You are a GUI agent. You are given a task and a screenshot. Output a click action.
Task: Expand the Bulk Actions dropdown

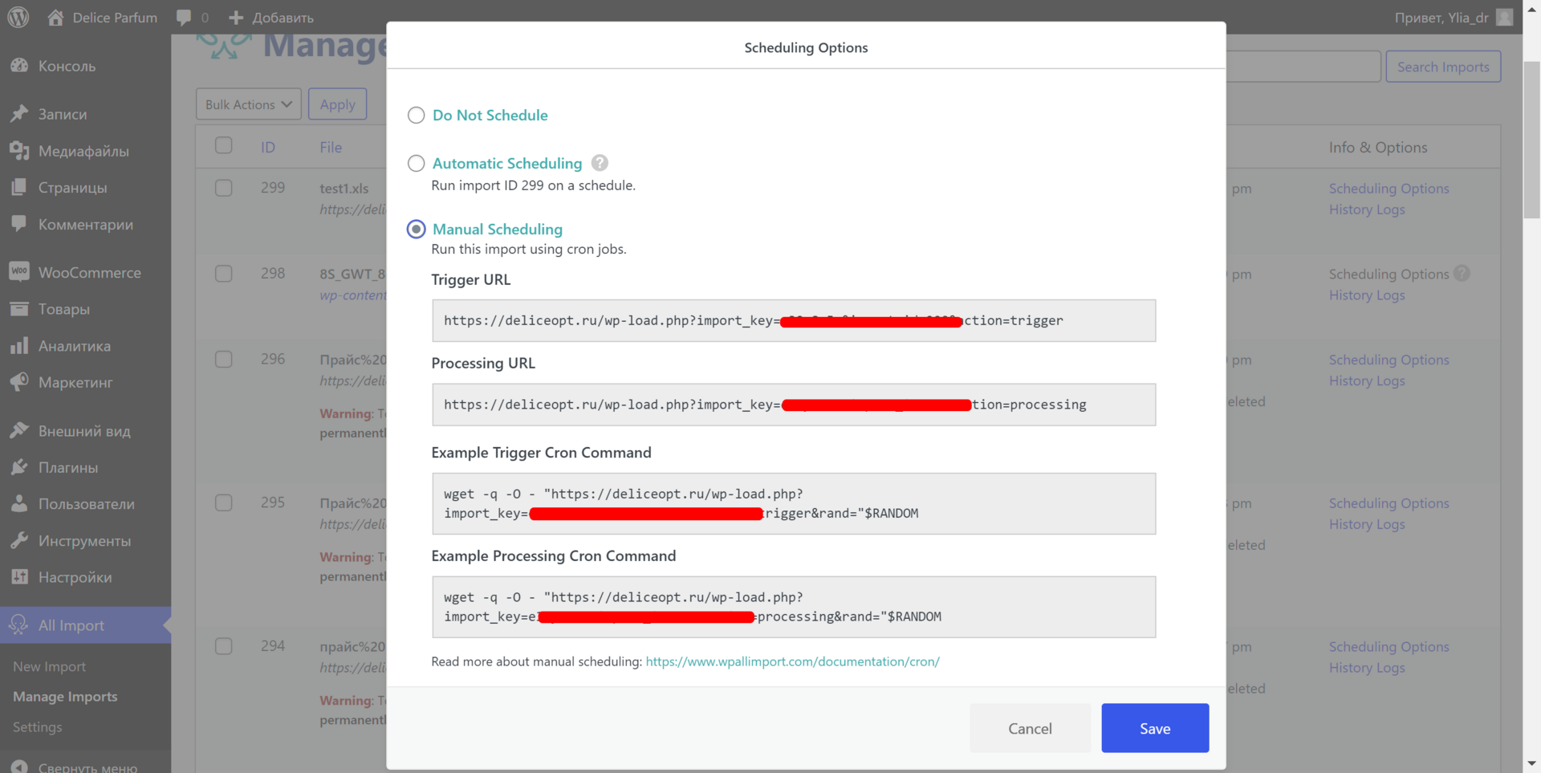click(249, 104)
